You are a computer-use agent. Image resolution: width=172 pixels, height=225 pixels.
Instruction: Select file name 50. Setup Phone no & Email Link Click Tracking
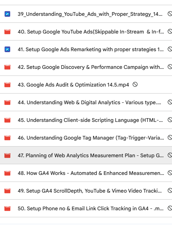90,208
